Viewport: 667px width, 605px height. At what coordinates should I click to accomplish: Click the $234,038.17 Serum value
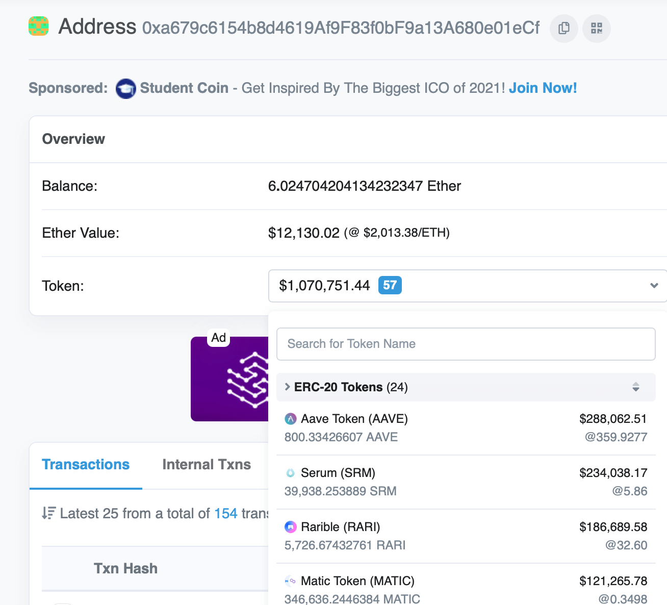613,473
